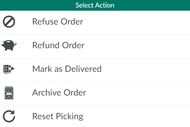
Task: Click the filing cabinet archive icon
Action: pos(9,93)
